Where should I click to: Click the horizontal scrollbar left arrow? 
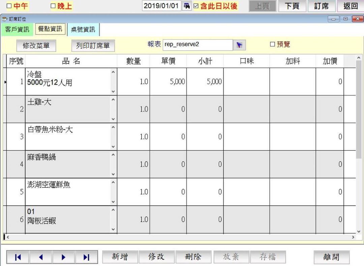[x=8, y=237]
